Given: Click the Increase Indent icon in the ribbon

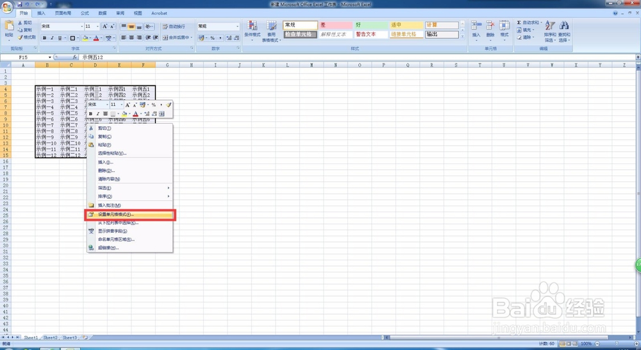Looking at the screenshot, I should [x=155, y=38].
